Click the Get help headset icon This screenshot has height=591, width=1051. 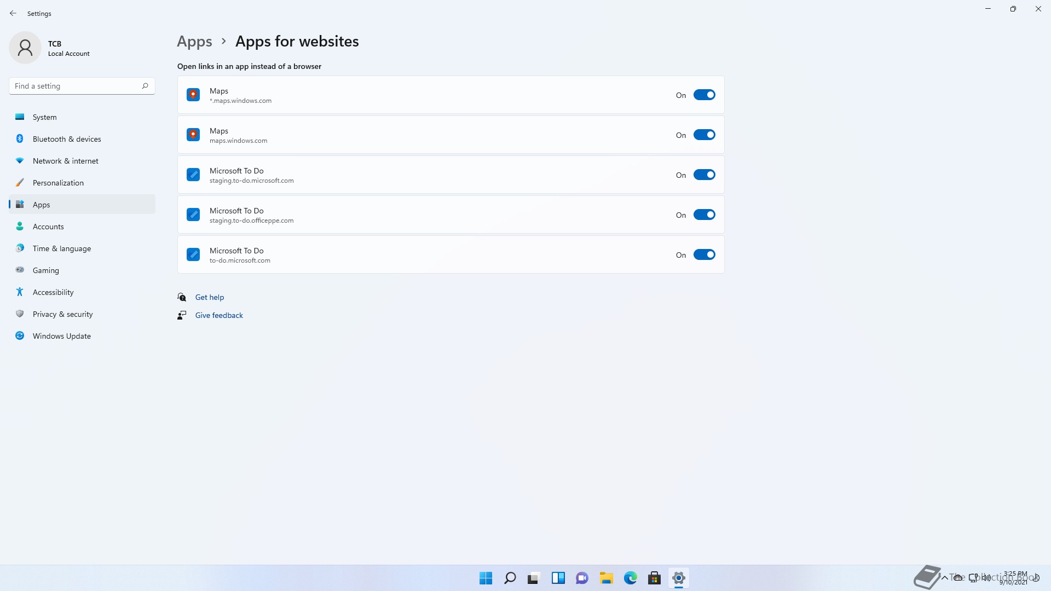182,297
